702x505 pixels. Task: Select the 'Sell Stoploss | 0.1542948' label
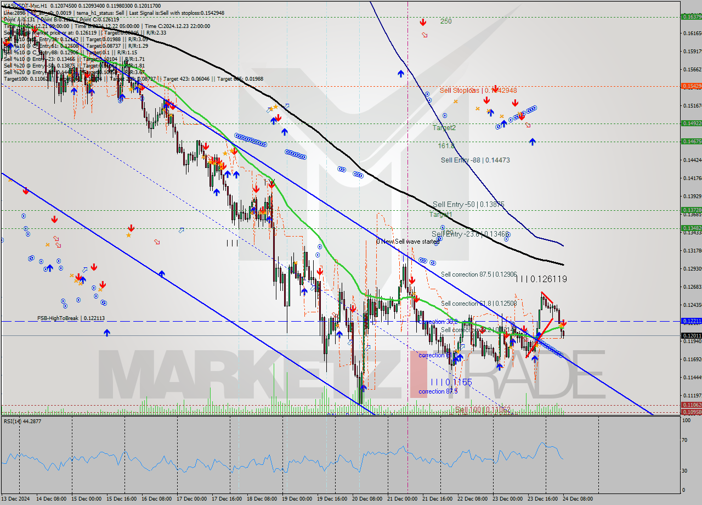[478, 90]
